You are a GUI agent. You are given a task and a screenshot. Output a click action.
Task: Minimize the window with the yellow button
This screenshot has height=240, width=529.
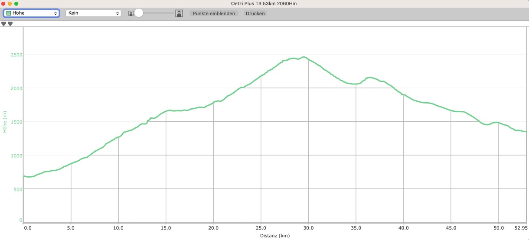[10, 3]
